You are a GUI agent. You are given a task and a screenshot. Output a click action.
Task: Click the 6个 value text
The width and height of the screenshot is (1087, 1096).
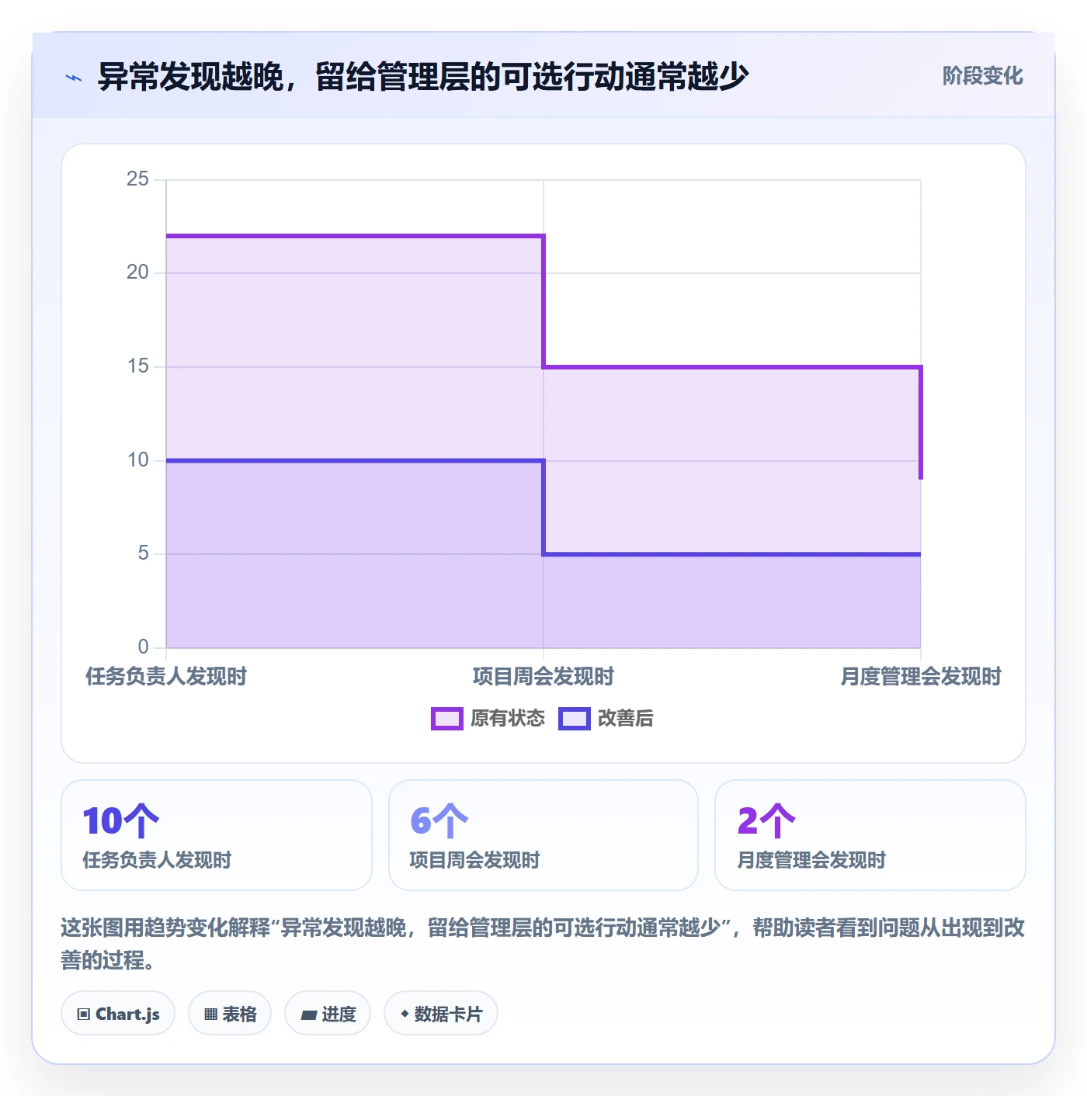click(439, 821)
